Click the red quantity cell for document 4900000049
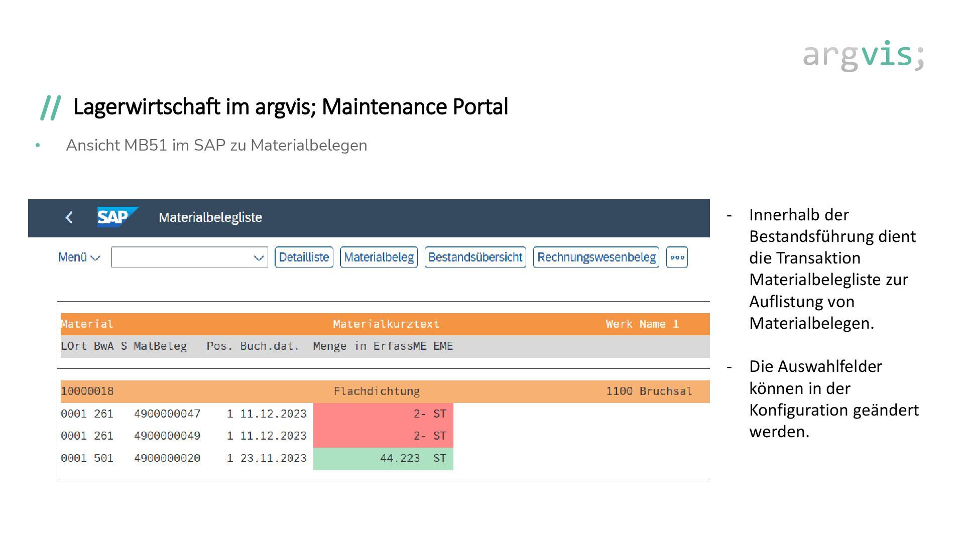The height and width of the screenshot is (542, 964). (383, 436)
